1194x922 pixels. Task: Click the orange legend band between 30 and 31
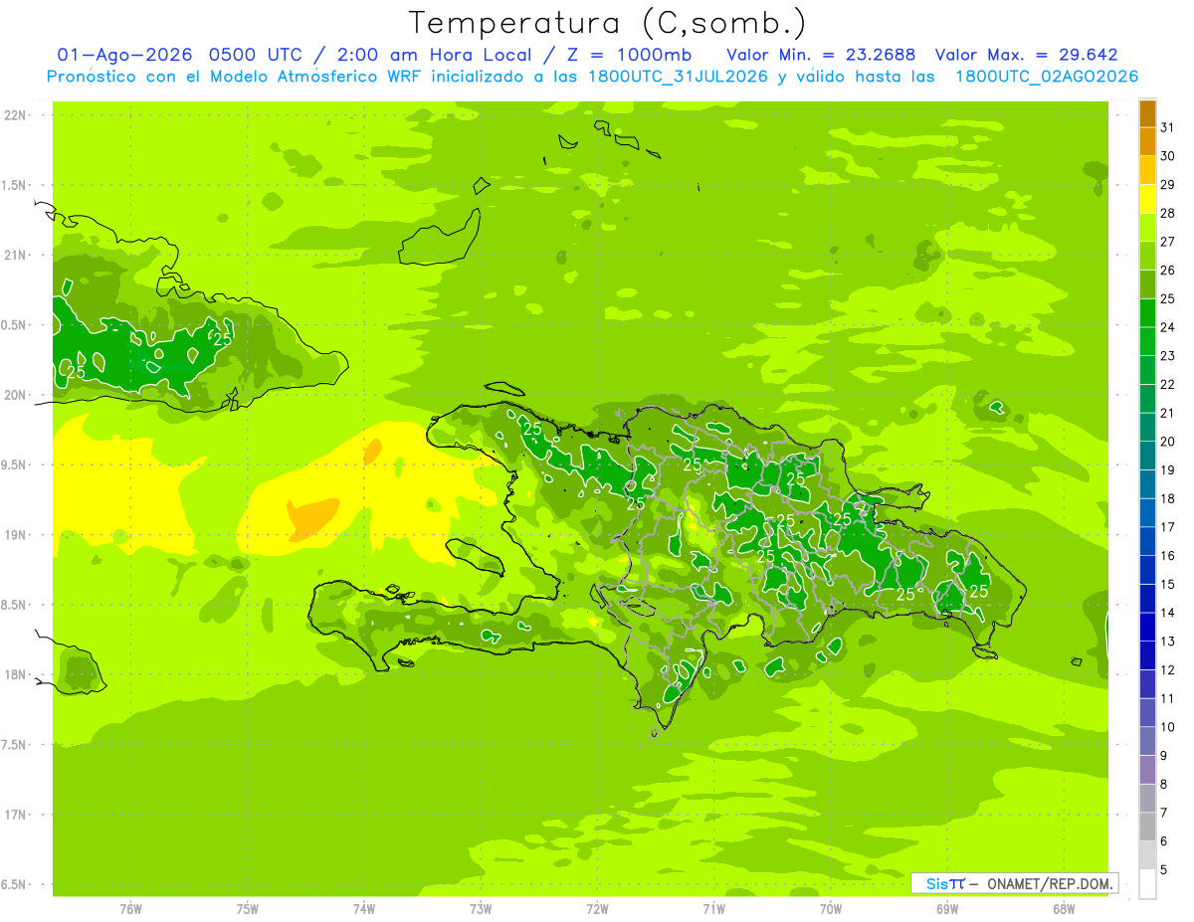(1147, 142)
